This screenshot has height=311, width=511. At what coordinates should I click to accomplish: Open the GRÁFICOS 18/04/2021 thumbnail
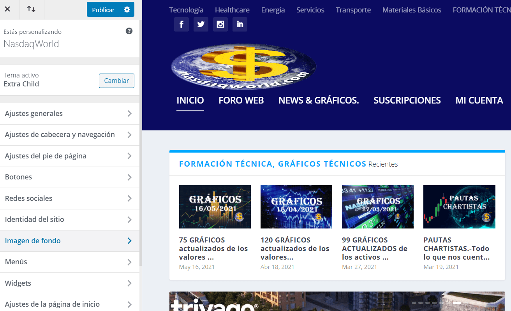click(x=296, y=207)
